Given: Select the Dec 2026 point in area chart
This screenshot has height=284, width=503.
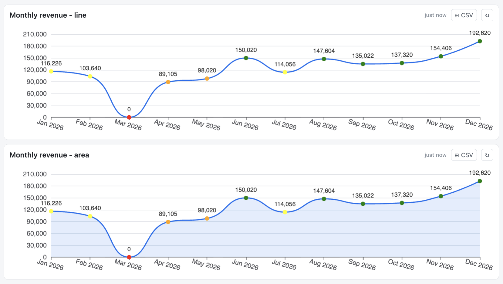Looking at the screenshot, I should coord(480,181).
